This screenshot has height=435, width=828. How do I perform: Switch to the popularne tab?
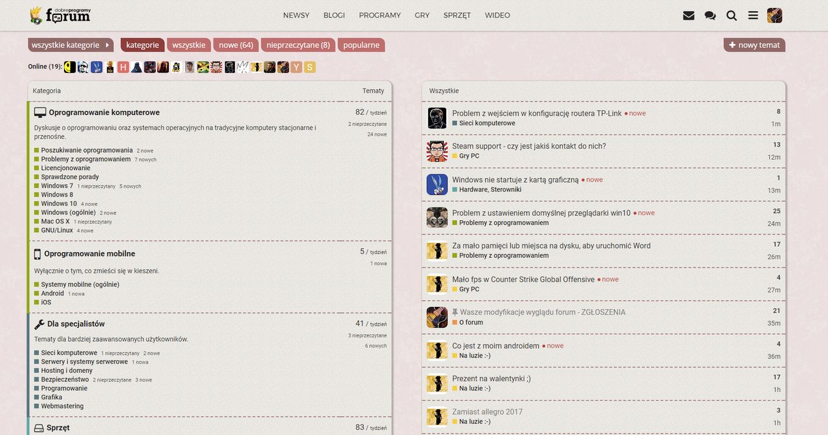click(361, 45)
